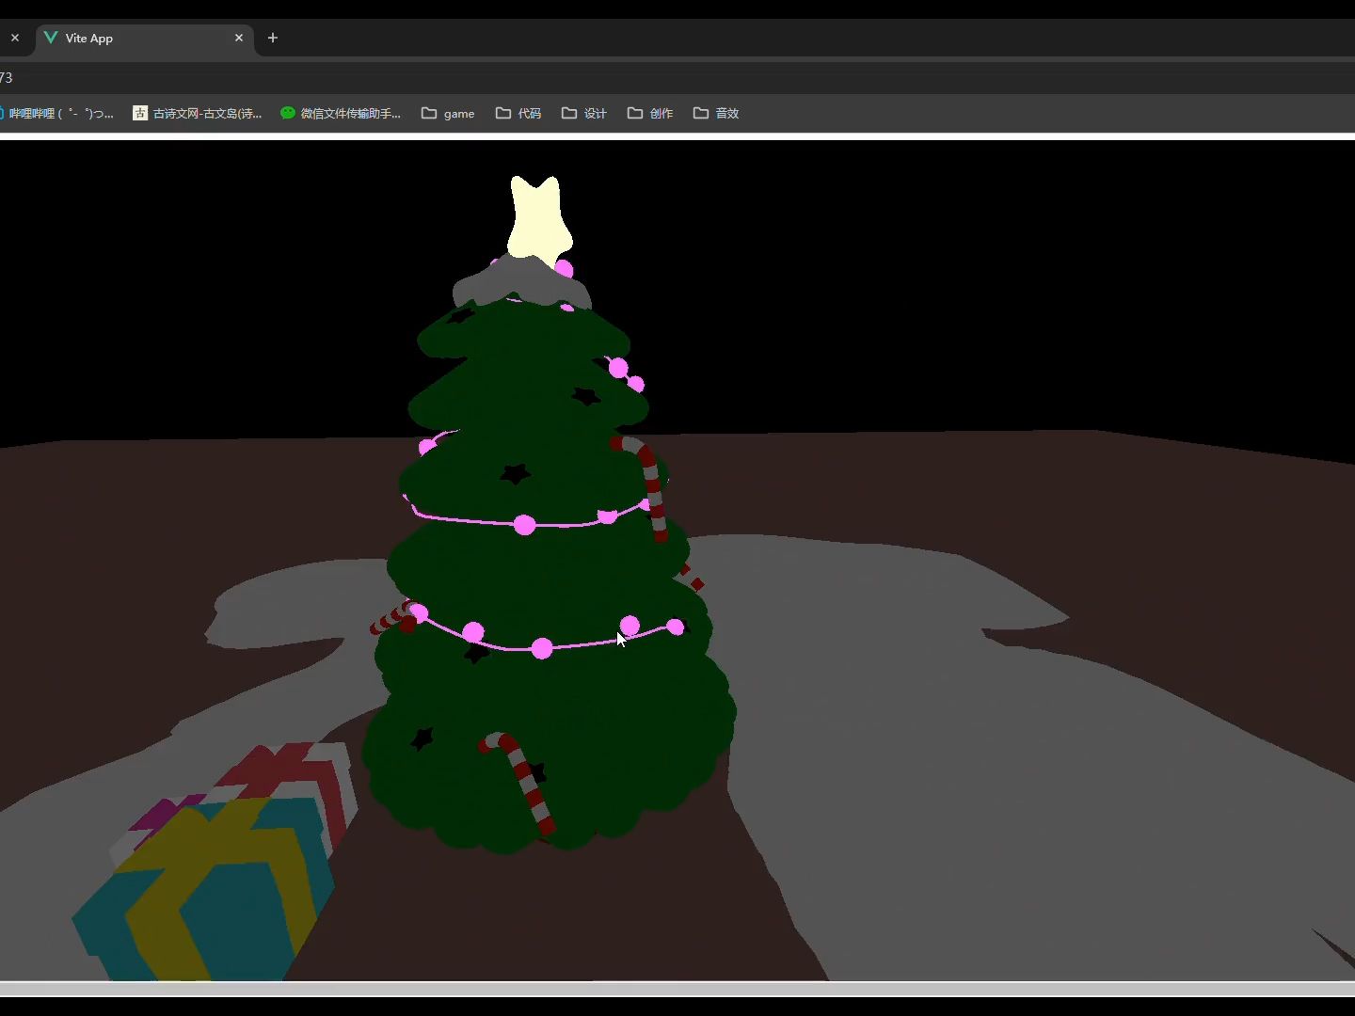Open the 设计 bookmarks folder
The width and height of the screenshot is (1355, 1016).
pyautogui.click(x=583, y=113)
